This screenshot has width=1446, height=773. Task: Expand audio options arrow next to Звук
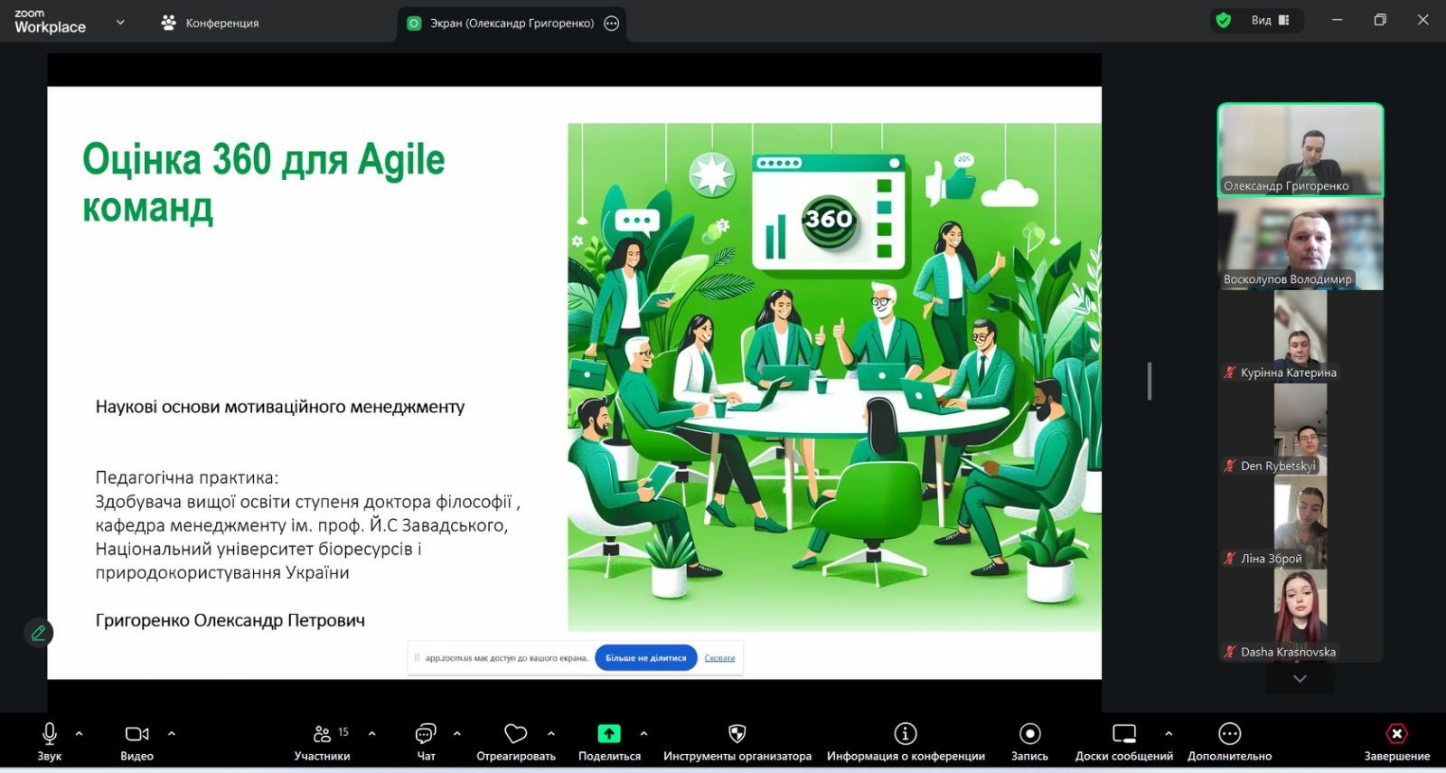coord(80,733)
